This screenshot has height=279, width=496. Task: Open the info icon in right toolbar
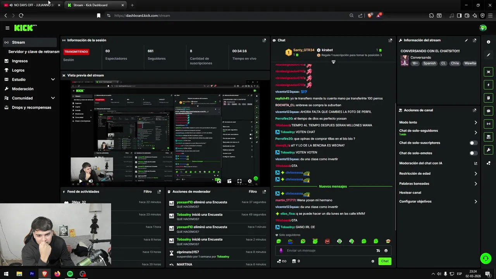click(488, 42)
